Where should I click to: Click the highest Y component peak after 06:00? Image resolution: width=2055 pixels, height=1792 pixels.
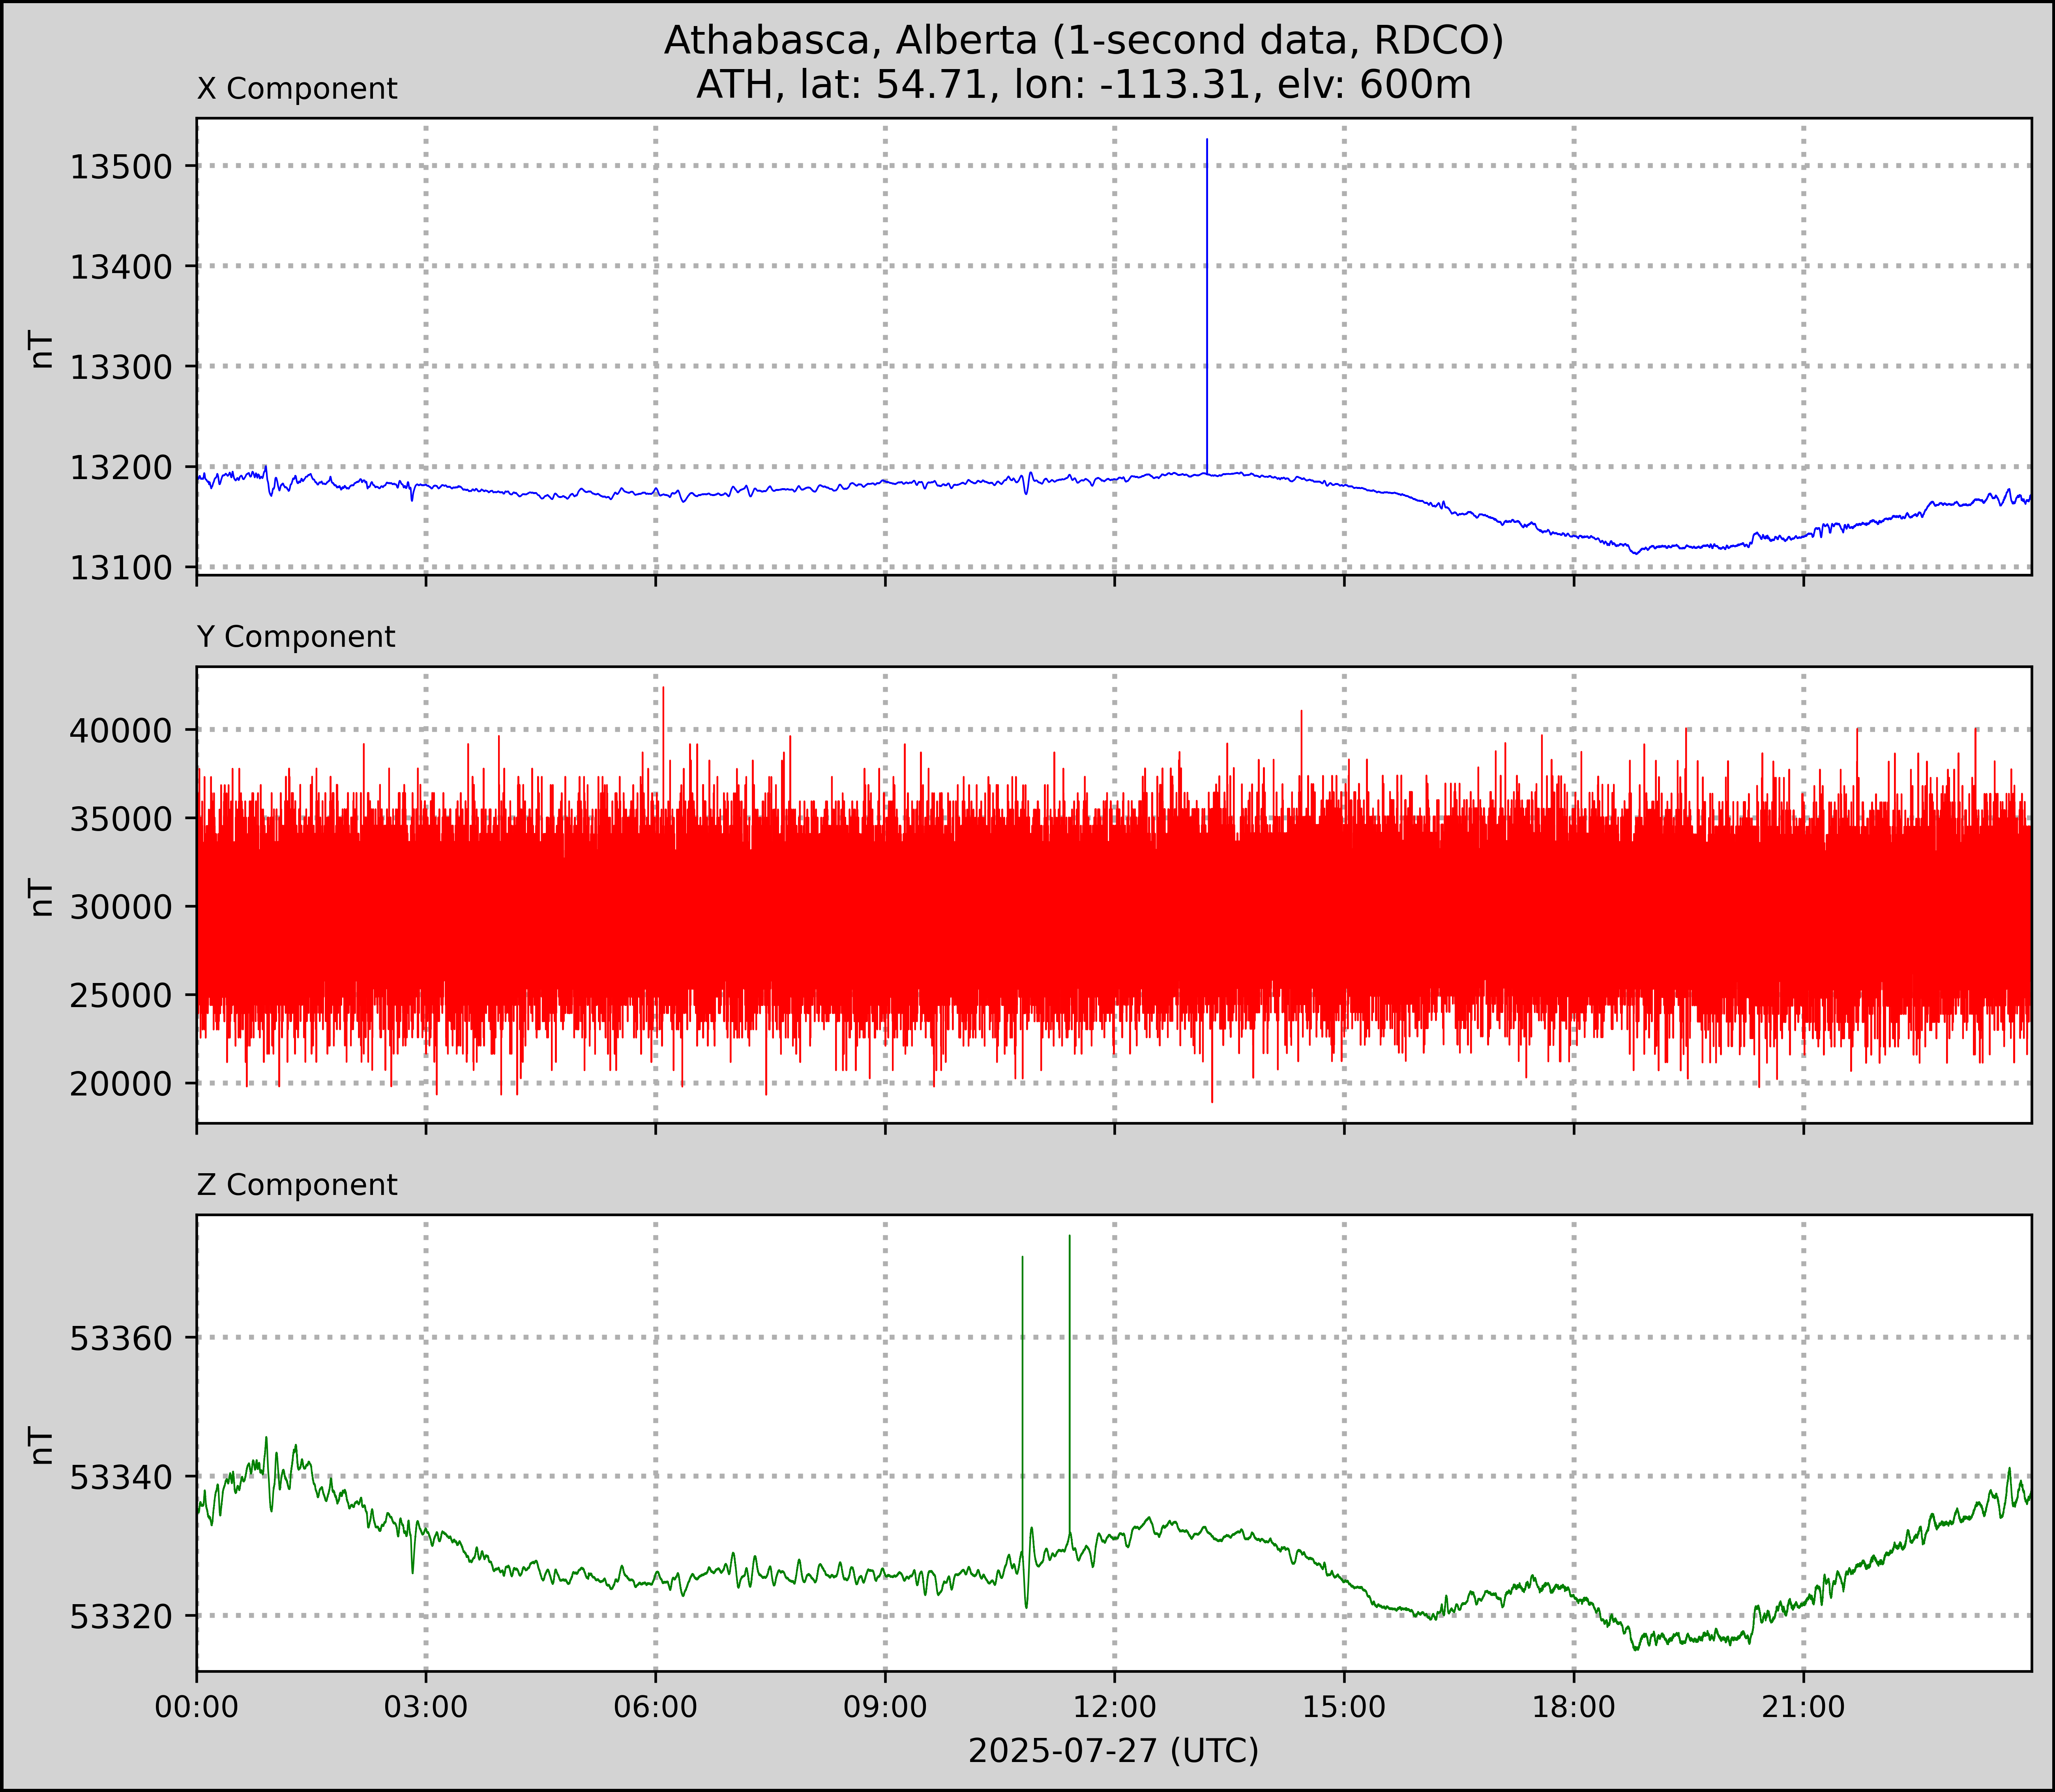point(663,689)
